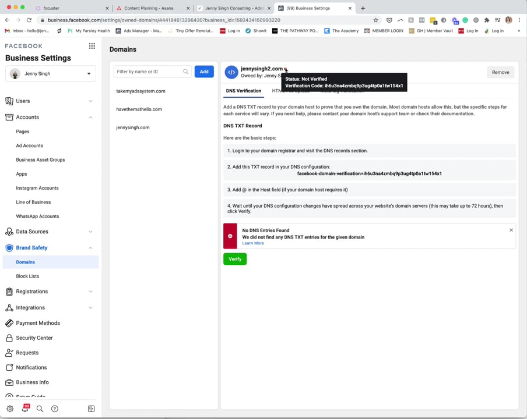Viewport: 527px width, 419px height.
Task: Click the red status dot beside jennysingh2.com
Action: (x=285, y=69)
